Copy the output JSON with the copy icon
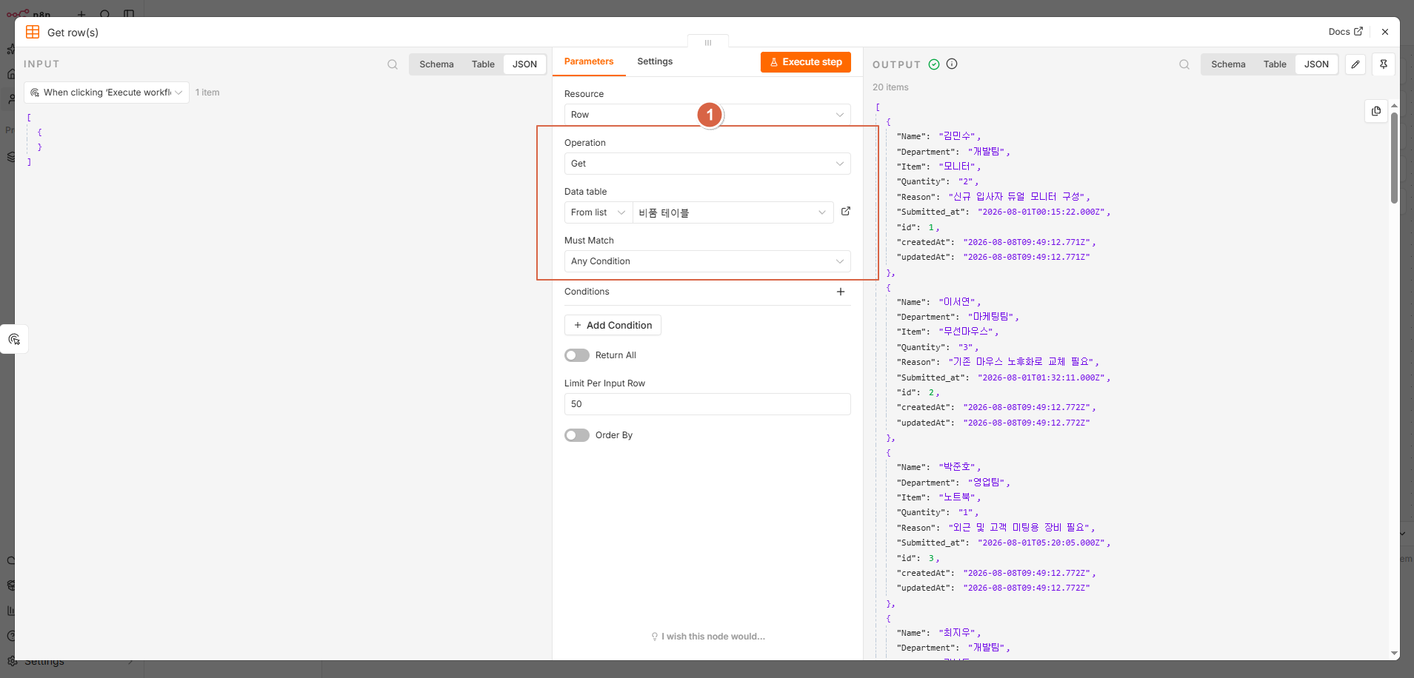Image resolution: width=1414 pixels, height=678 pixels. click(x=1376, y=111)
